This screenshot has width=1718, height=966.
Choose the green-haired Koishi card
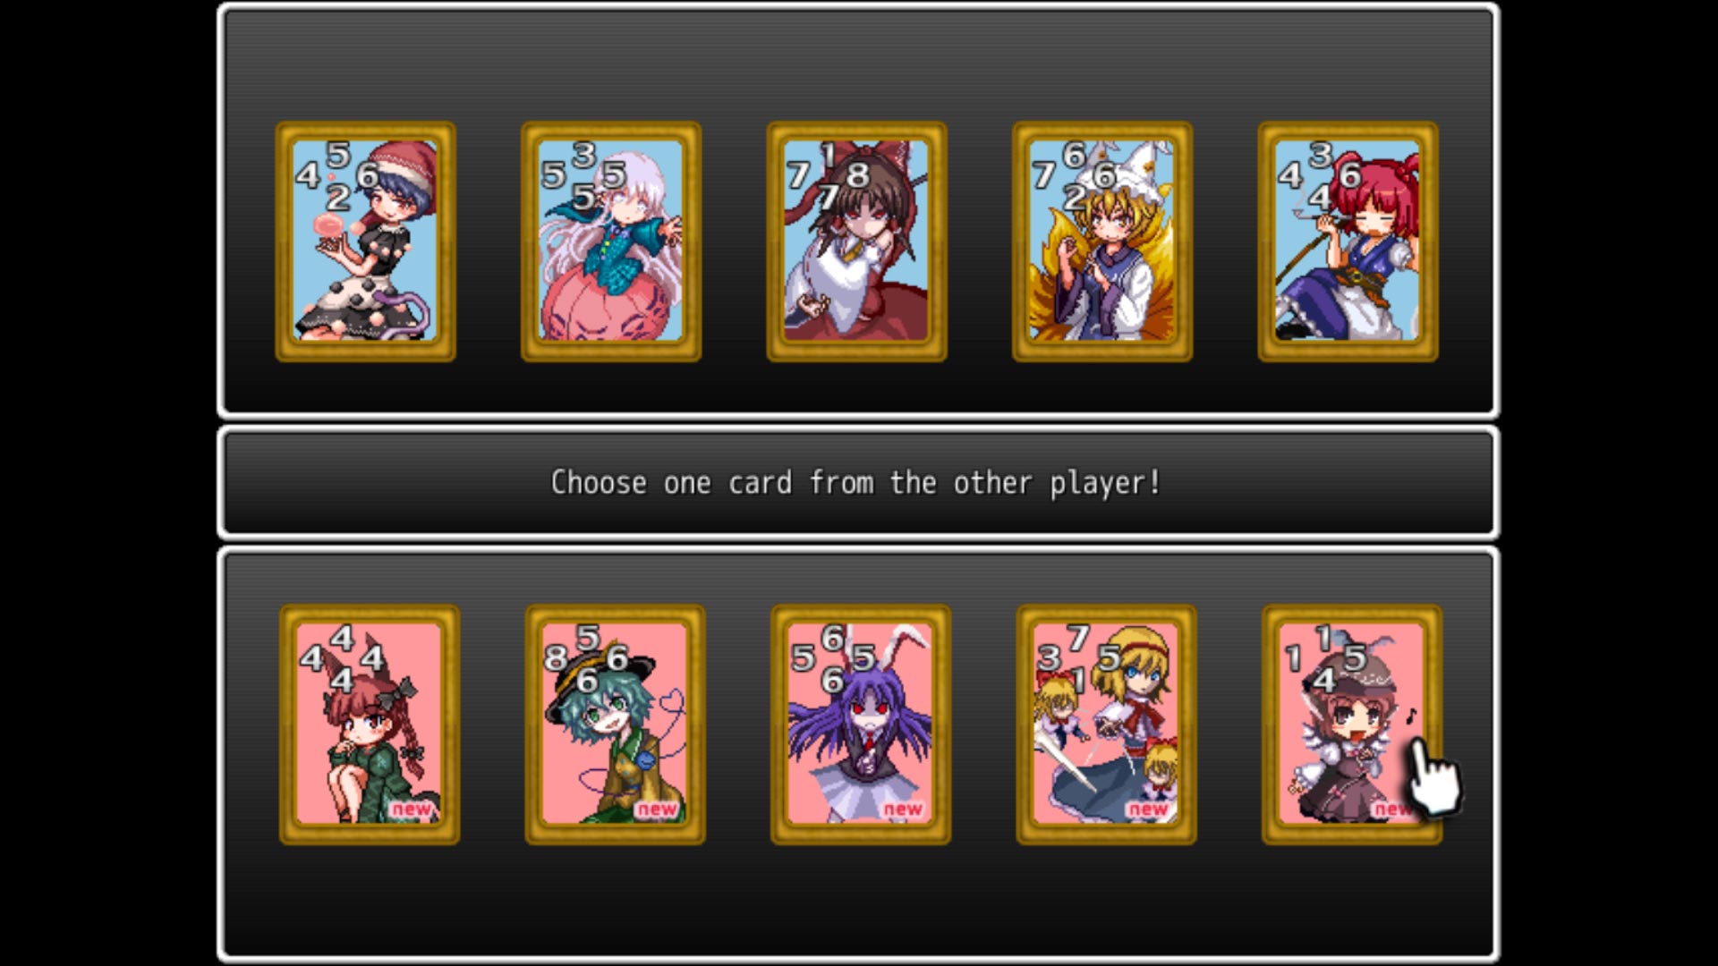615,724
